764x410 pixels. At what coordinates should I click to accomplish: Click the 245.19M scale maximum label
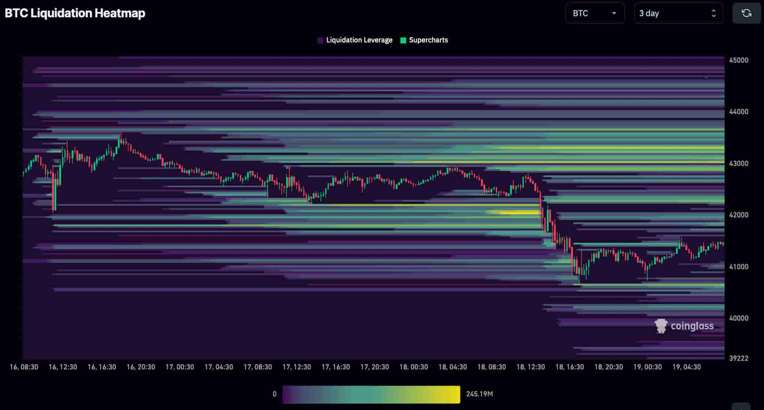(479, 394)
